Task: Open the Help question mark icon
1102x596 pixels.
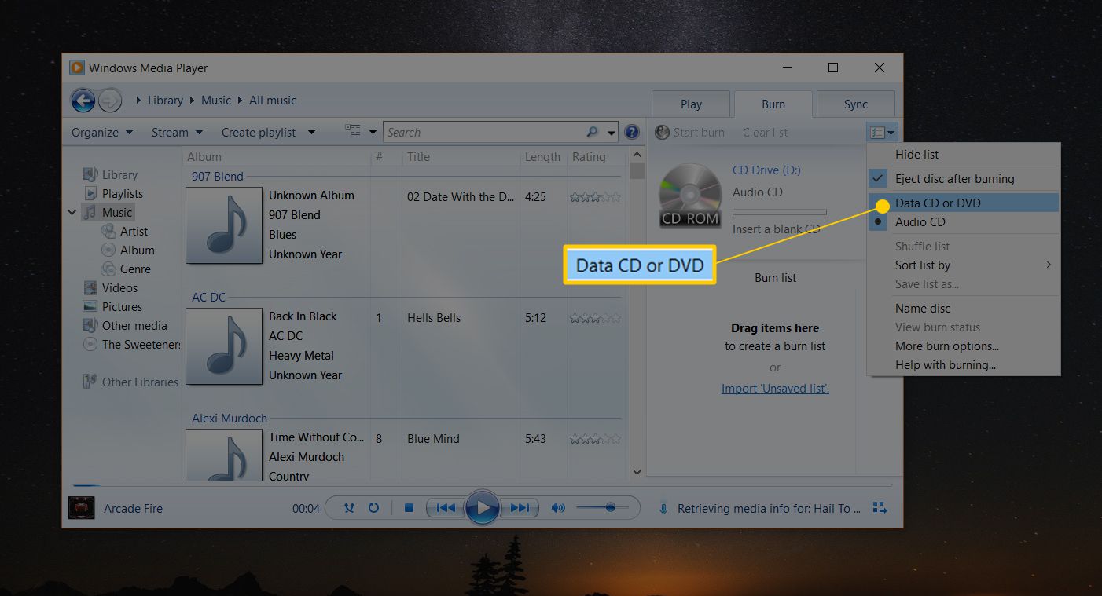Action: 631,132
